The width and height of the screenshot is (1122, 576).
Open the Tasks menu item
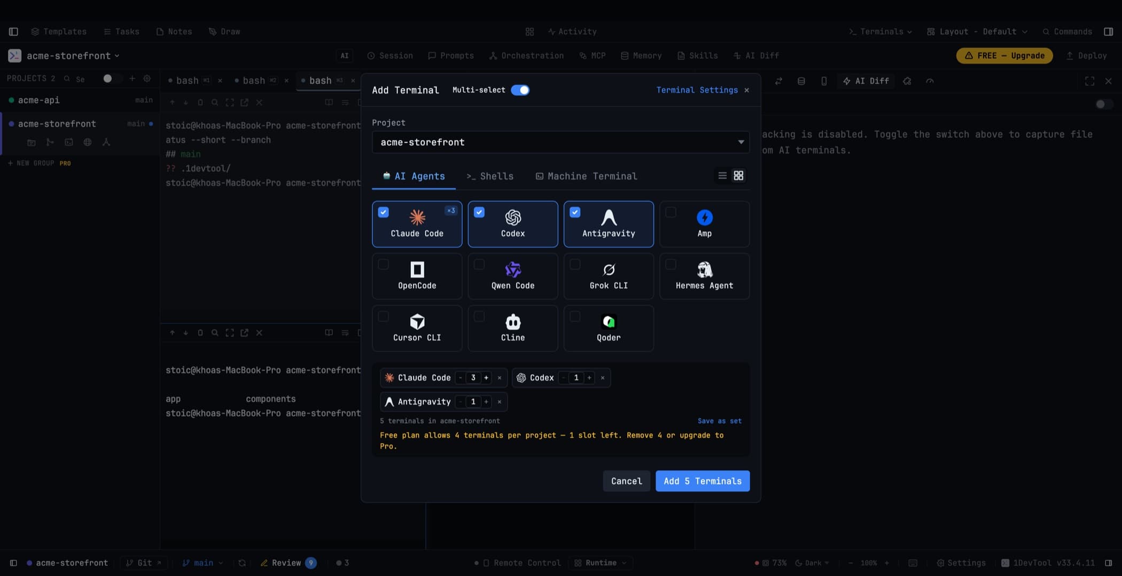tap(121, 32)
